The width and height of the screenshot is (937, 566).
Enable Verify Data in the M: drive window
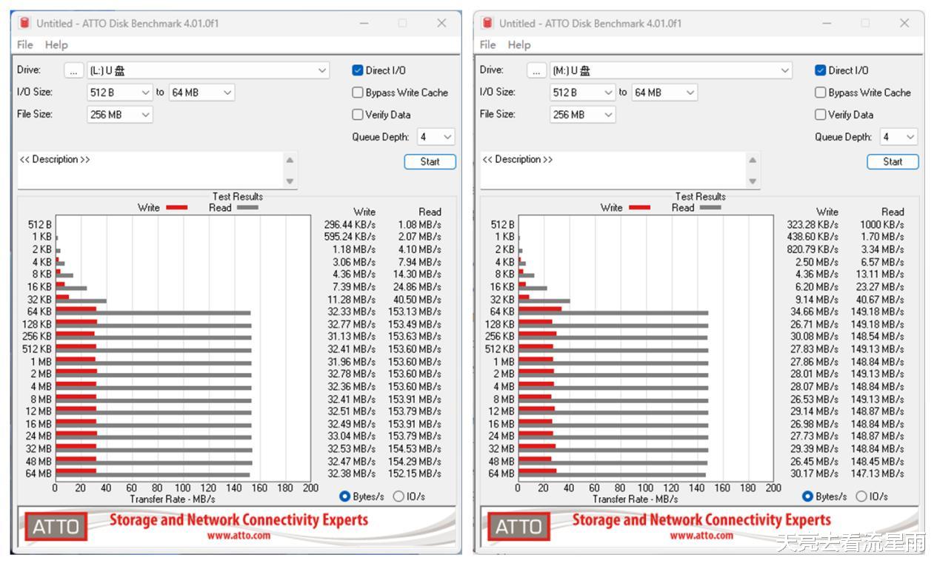tap(820, 115)
